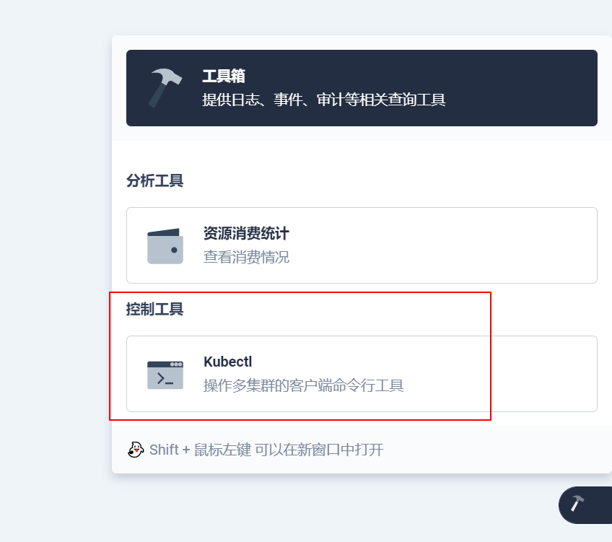612x542 pixels.
Task: Click the word Shift in the footer hint
Action: [x=164, y=450]
